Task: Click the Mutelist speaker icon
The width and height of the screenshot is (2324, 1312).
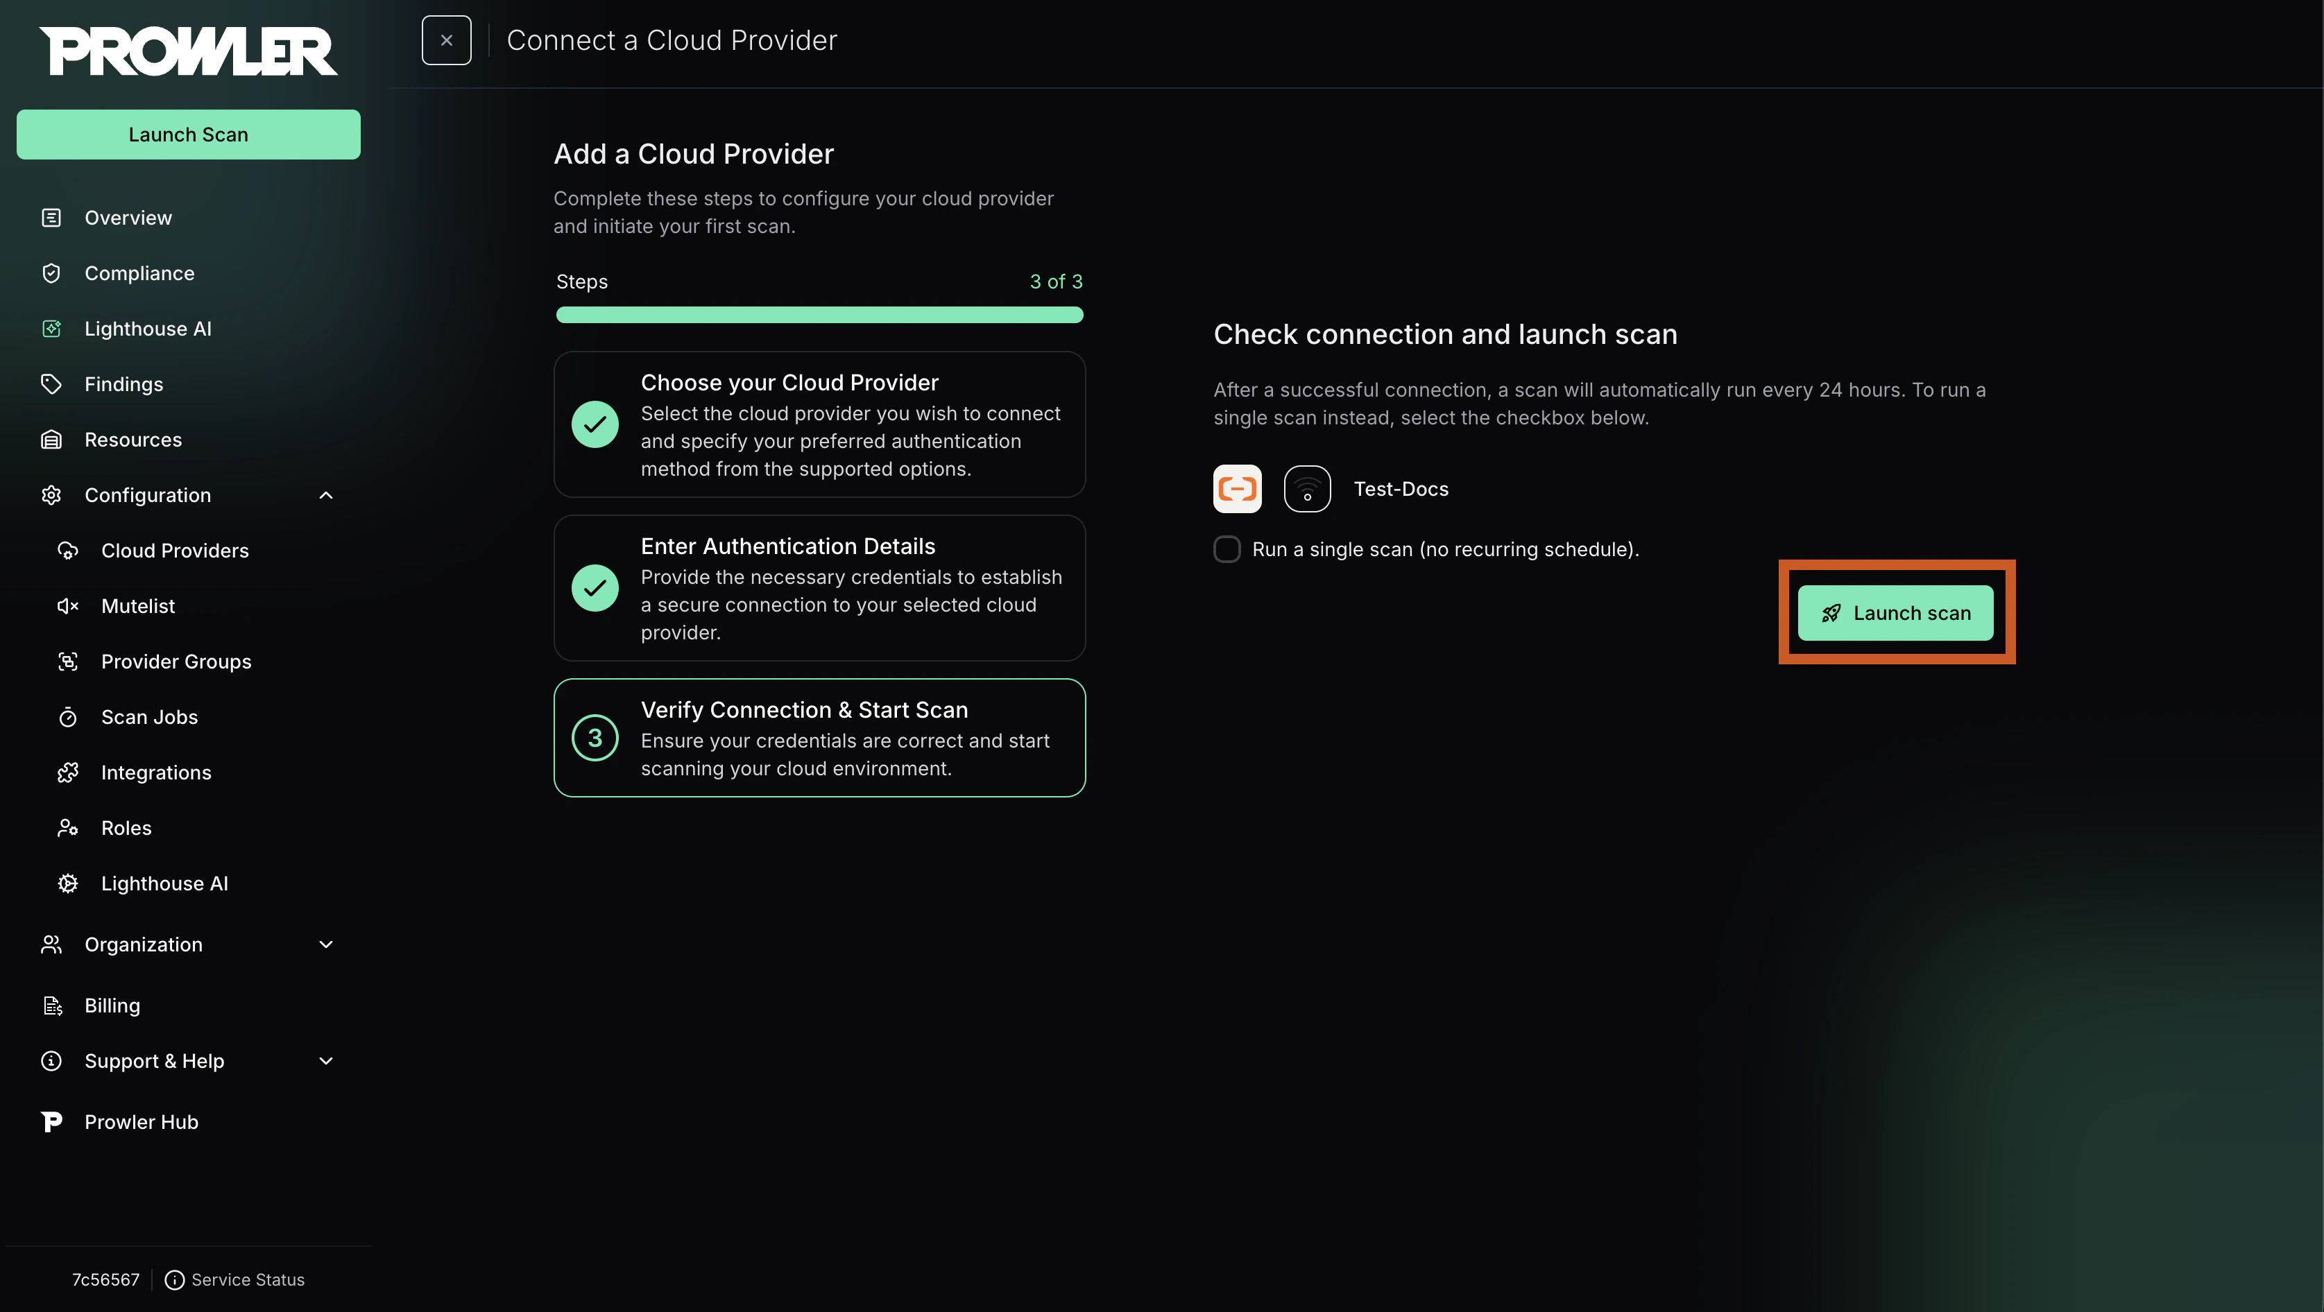Action: click(68, 606)
